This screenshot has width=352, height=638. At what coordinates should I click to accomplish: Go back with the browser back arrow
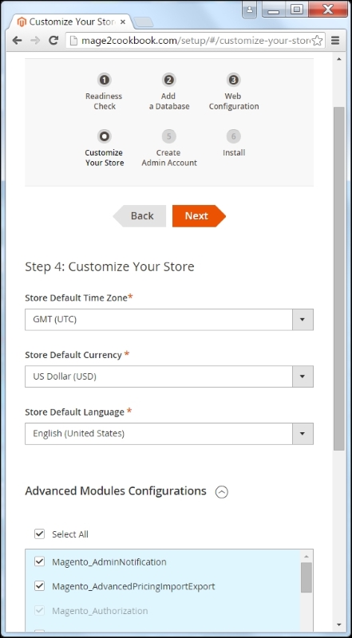(17, 41)
